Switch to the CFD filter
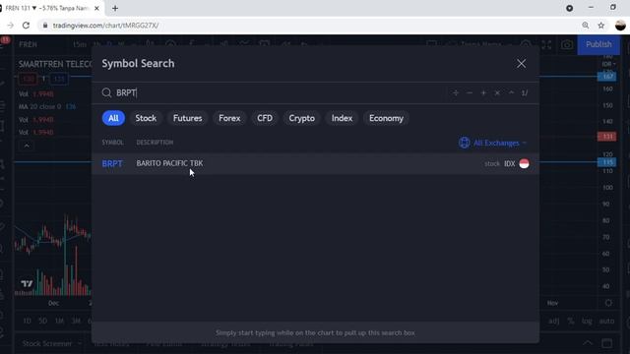This screenshot has height=354, width=630. click(265, 118)
